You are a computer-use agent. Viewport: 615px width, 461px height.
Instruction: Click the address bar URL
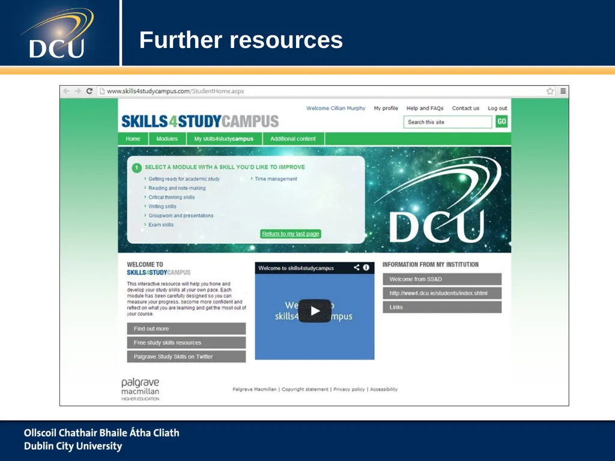coord(175,91)
